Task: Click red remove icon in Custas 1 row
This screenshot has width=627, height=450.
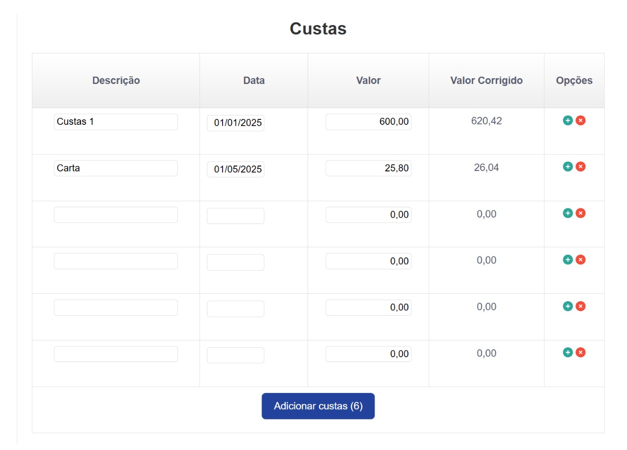Action: point(580,120)
